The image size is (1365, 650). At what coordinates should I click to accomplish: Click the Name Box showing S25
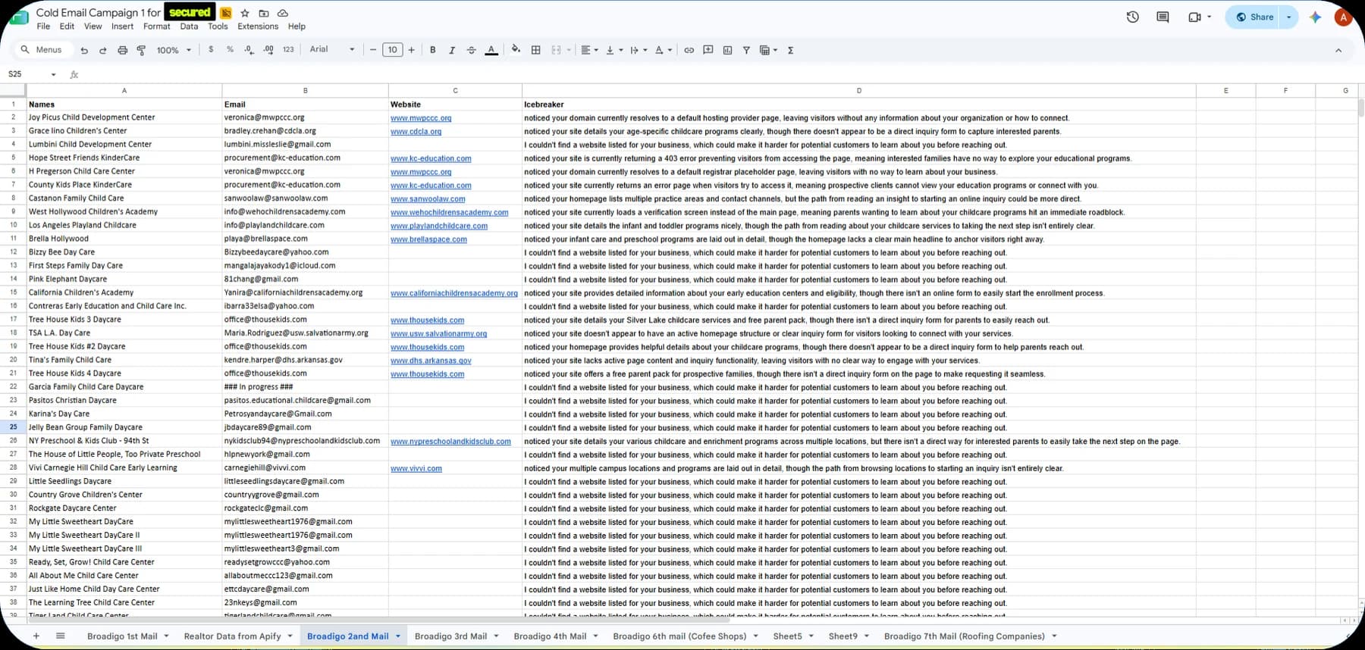pyautogui.click(x=32, y=74)
